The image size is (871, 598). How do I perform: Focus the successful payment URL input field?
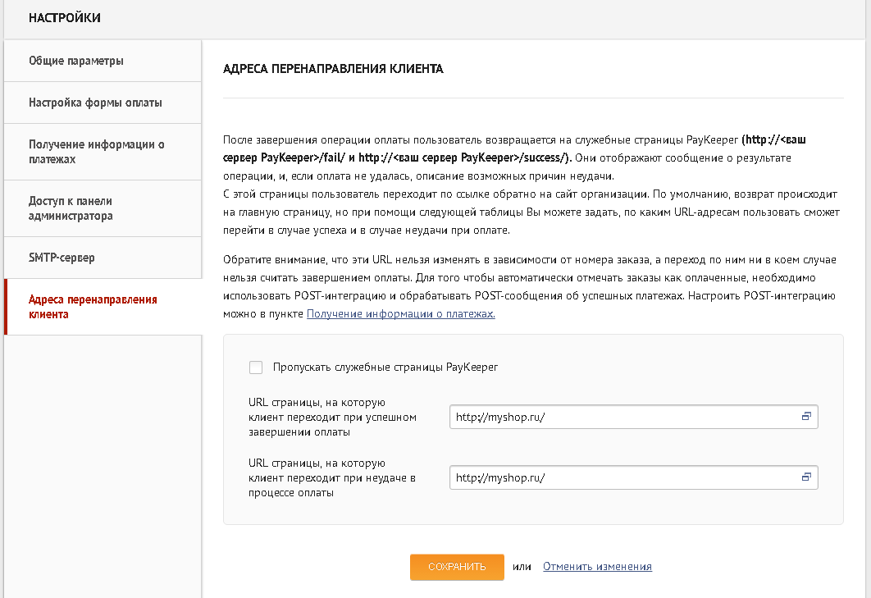pos(623,417)
